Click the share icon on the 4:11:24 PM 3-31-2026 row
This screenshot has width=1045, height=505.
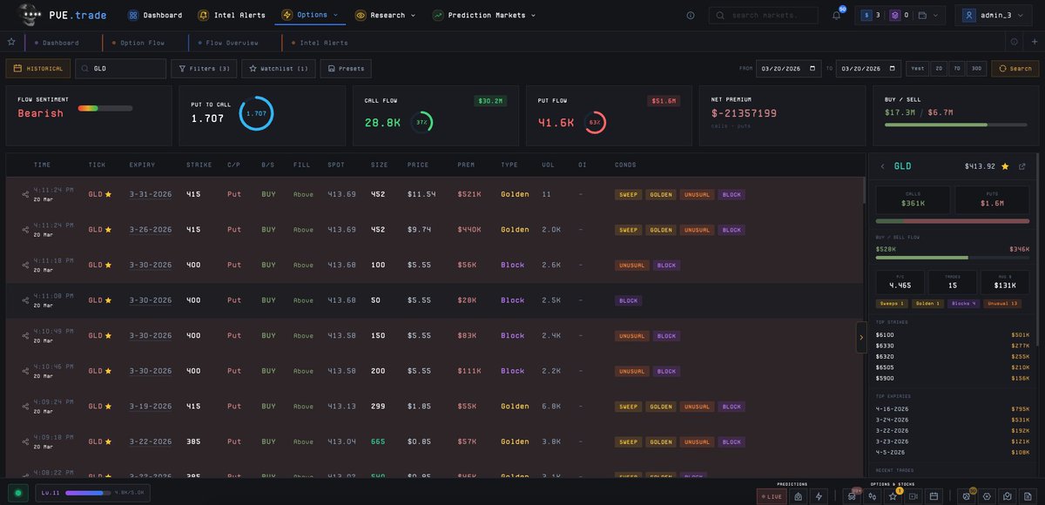(x=25, y=194)
